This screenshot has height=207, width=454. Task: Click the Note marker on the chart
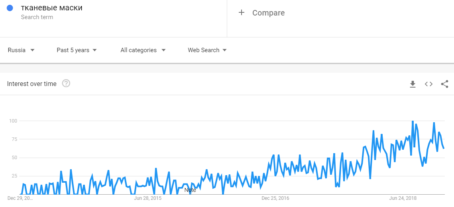pos(190,190)
